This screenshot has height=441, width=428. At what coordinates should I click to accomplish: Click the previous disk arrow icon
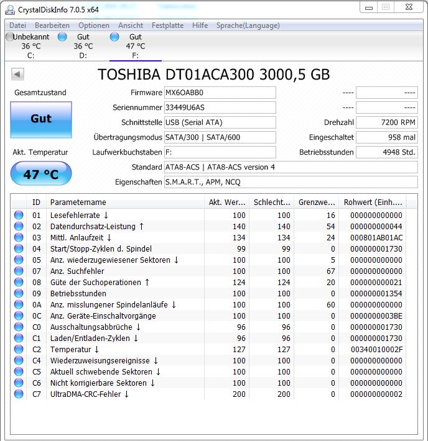(17, 75)
